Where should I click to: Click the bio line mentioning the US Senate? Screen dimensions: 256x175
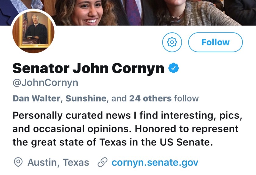tap(112, 142)
